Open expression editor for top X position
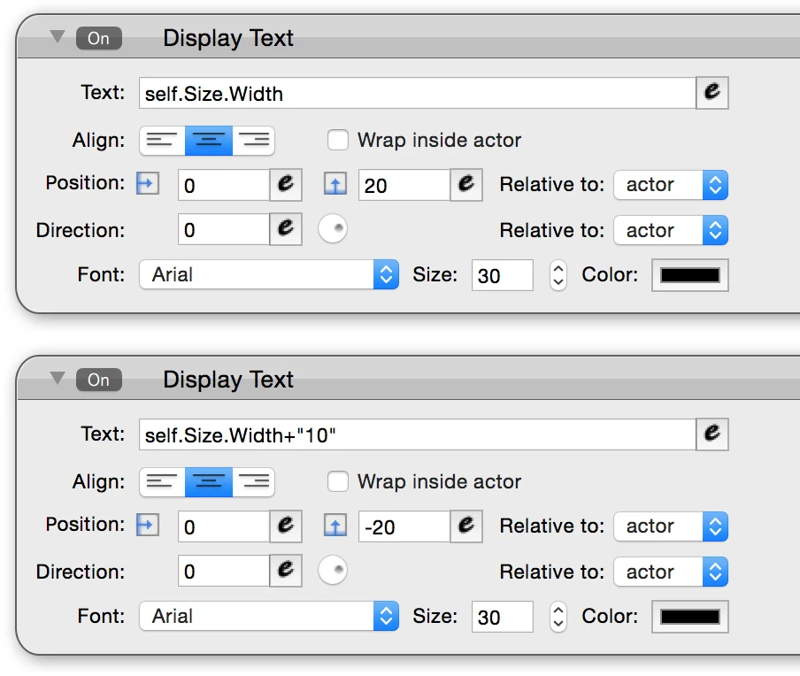This screenshot has height=676, width=800. 286,185
